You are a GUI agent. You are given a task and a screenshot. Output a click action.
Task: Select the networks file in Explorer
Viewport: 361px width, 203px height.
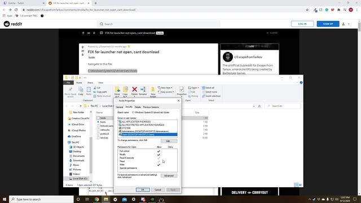click(x=105, y=130)
